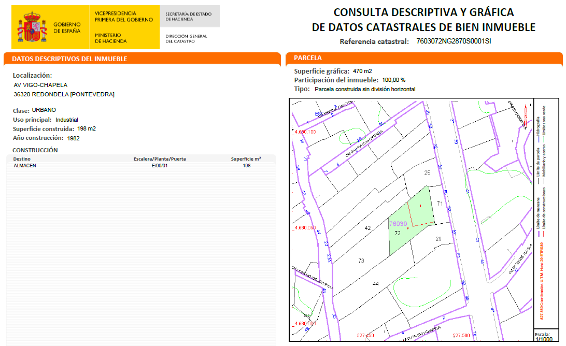Image resolution: width=566 pixels, height=346 pixels.
Task: Click parcel number 44 on the map
Action: coord(376,283)
